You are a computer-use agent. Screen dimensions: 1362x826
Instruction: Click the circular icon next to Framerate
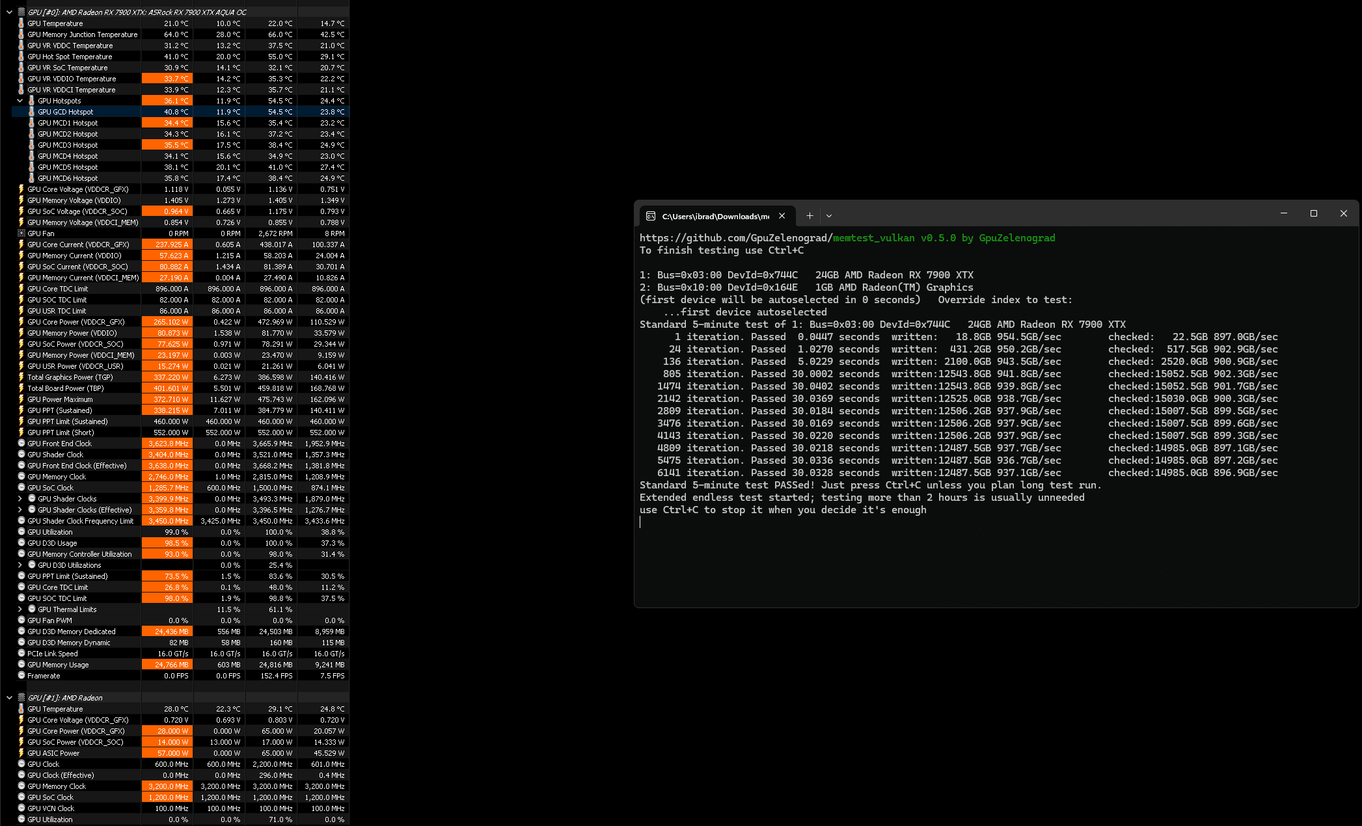click(x=21, y=676)
